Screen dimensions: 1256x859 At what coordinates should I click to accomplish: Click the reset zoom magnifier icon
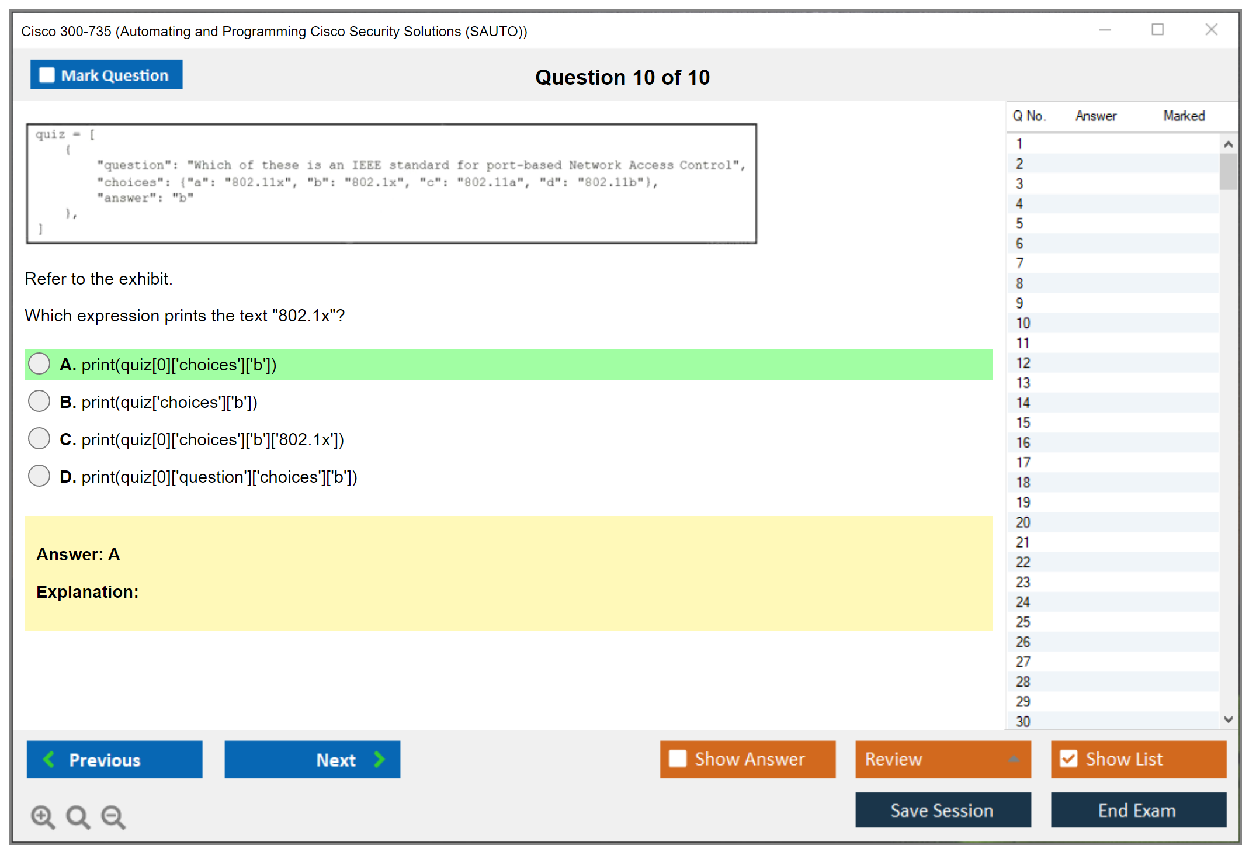point(78,816)
